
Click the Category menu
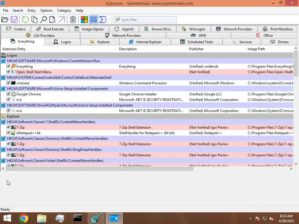pos(64,10)
